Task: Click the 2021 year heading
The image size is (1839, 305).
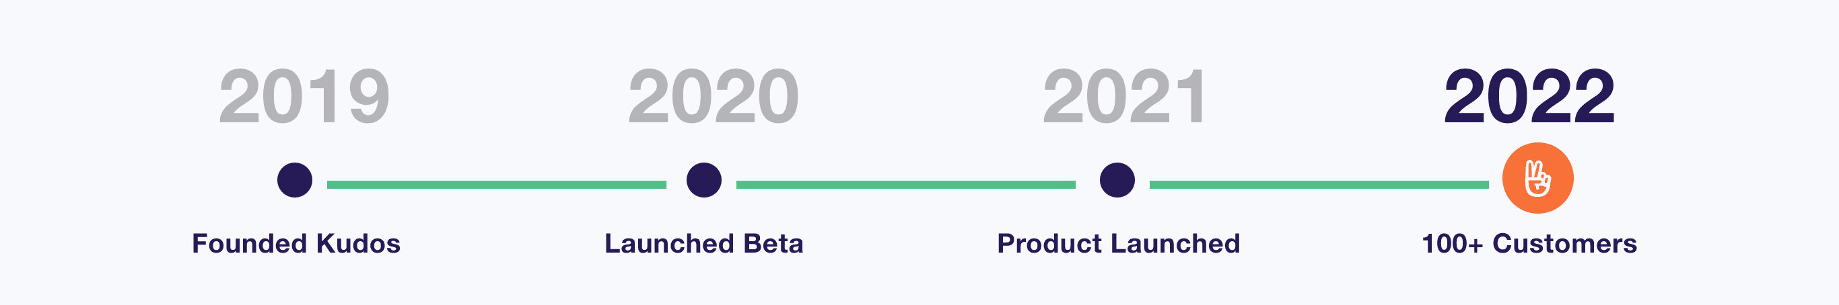Action: (x=1124, y=96)
